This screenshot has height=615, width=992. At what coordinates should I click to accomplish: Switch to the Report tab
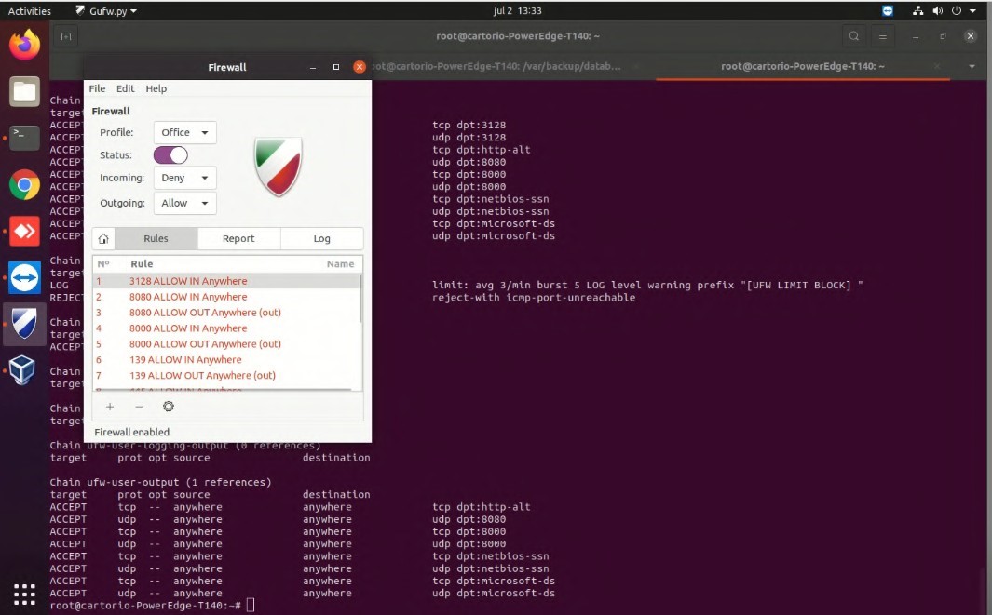coord(238,239)
